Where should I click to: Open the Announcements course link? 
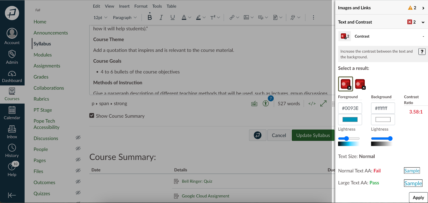[51, 33]
